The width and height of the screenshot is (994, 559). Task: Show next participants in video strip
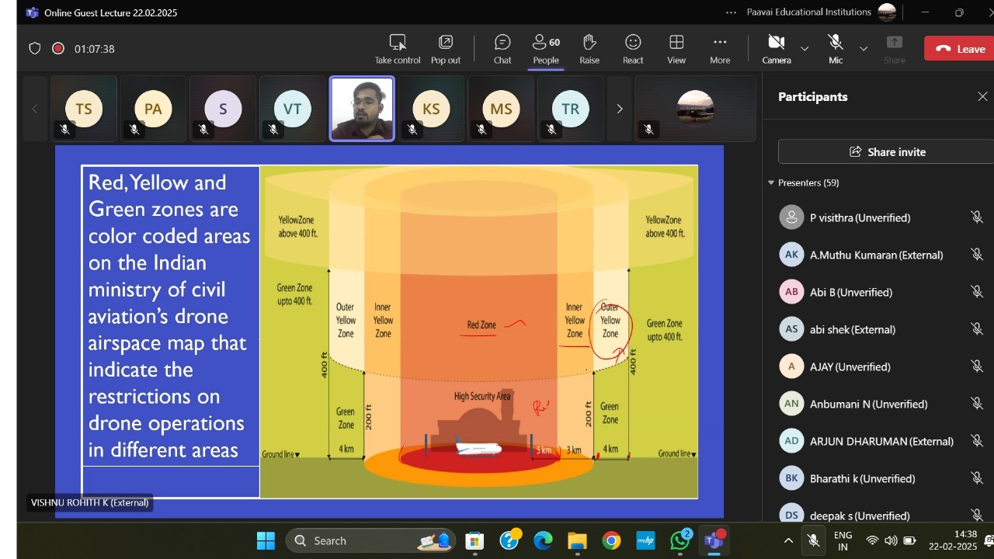click(619, 109)
